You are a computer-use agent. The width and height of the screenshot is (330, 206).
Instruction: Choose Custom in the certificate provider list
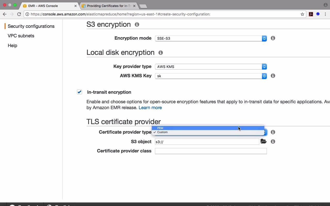[x=162, y=132]
